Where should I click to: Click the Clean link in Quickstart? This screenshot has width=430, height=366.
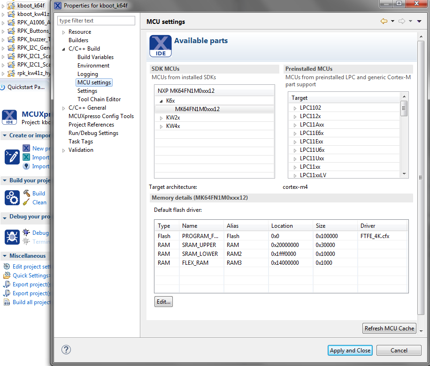click(39, 202)
